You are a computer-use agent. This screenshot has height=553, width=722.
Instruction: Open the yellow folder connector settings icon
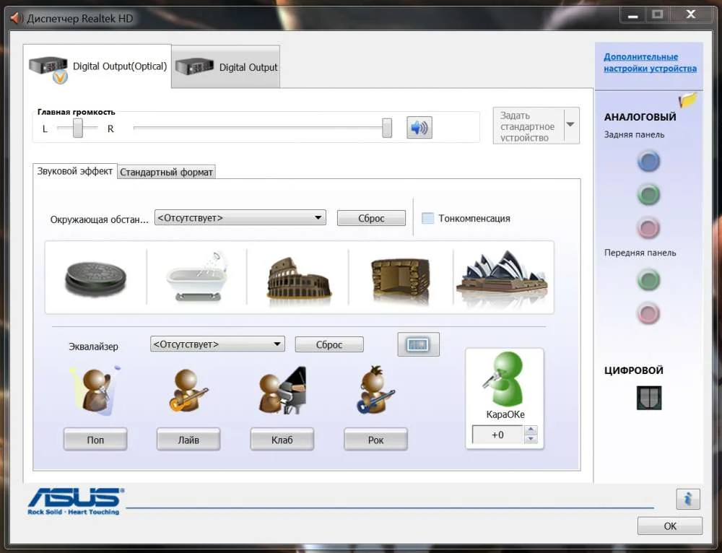tap(687, 100)
